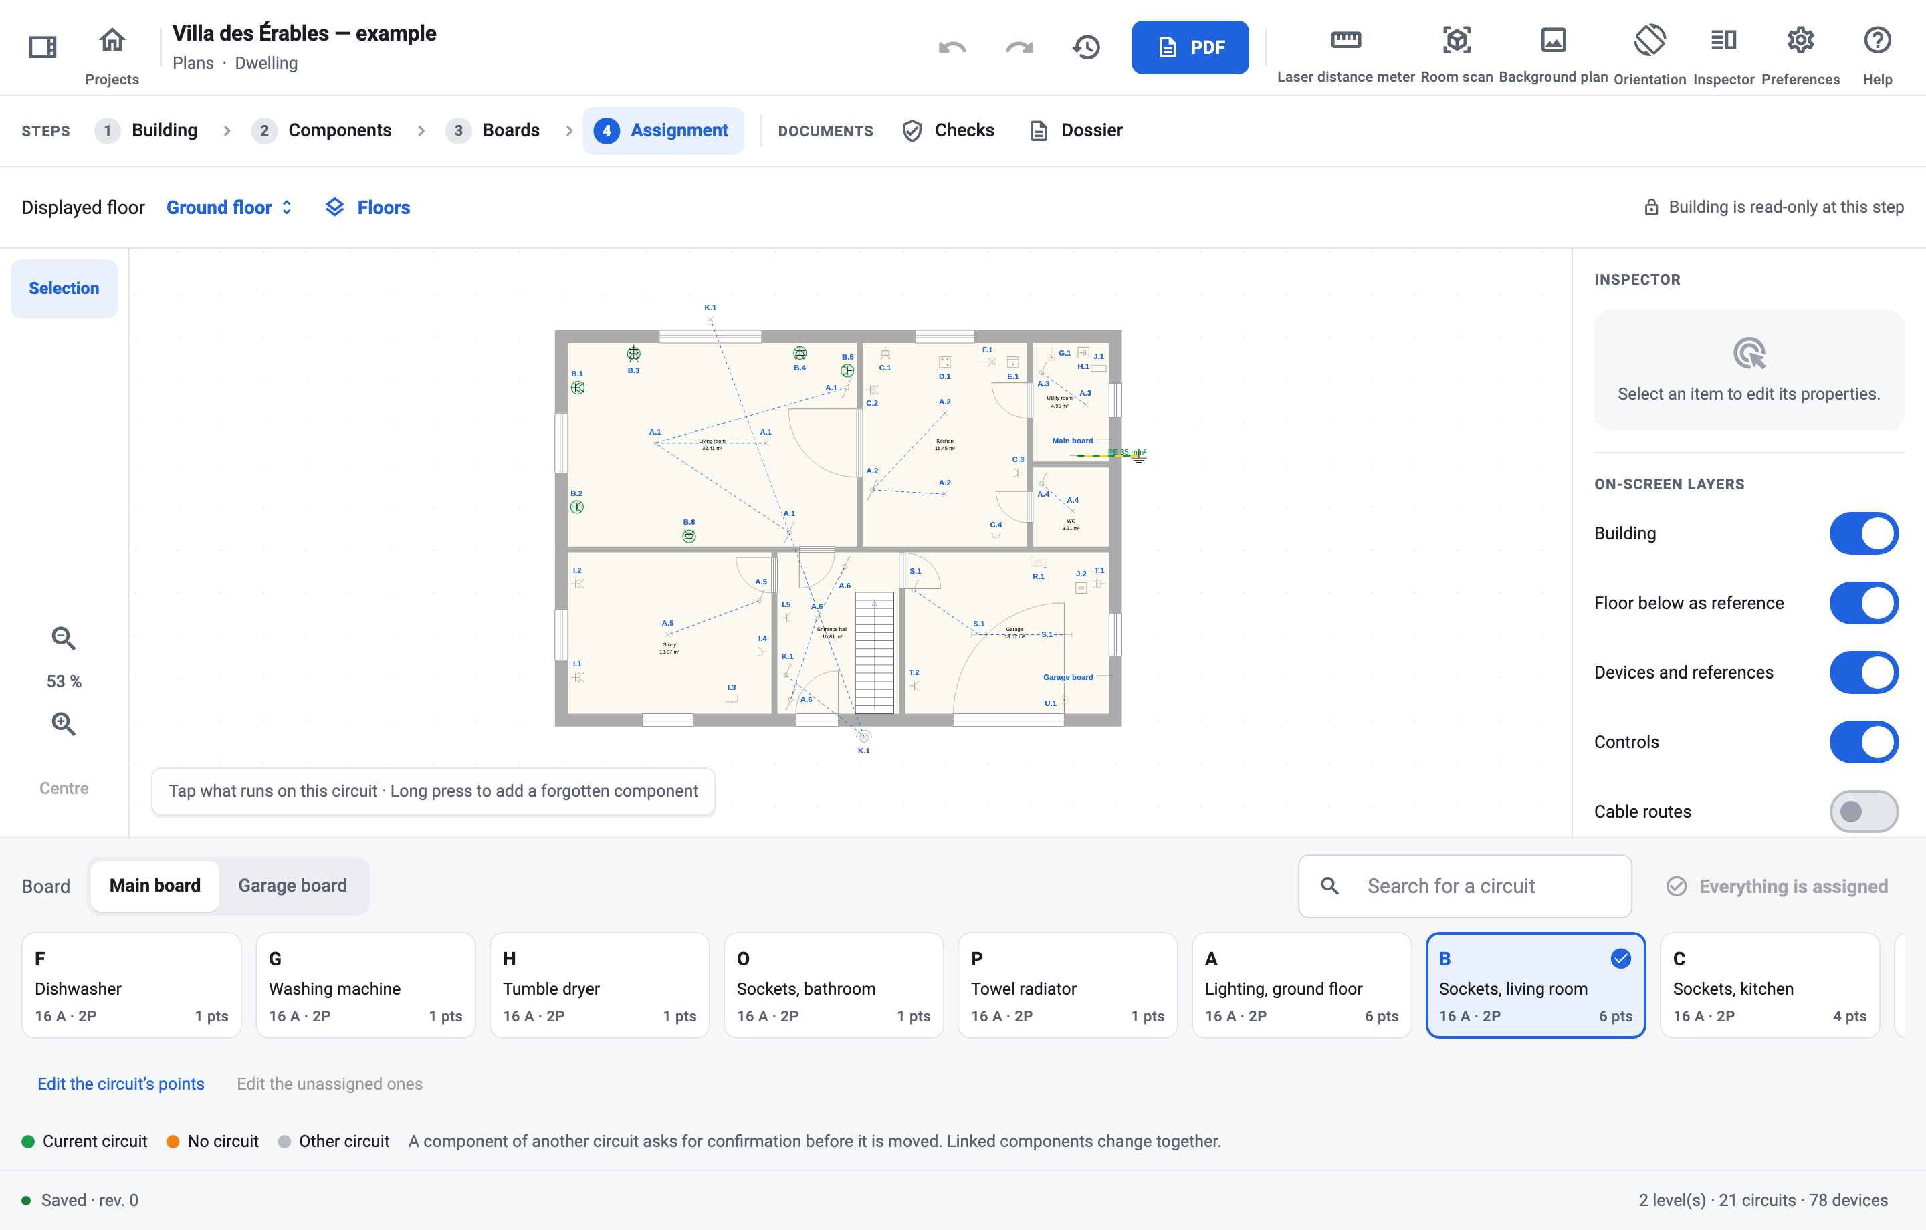Open the Floors layers manager
Viewport: 1926px width, 1230px height.
(x=368, y=207)
